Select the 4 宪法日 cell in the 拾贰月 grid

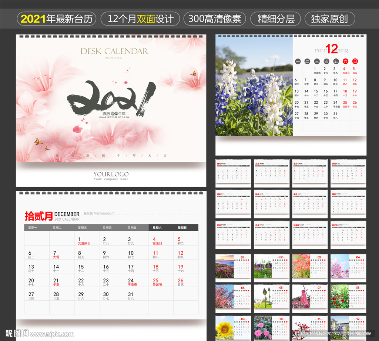pos(161,239)
